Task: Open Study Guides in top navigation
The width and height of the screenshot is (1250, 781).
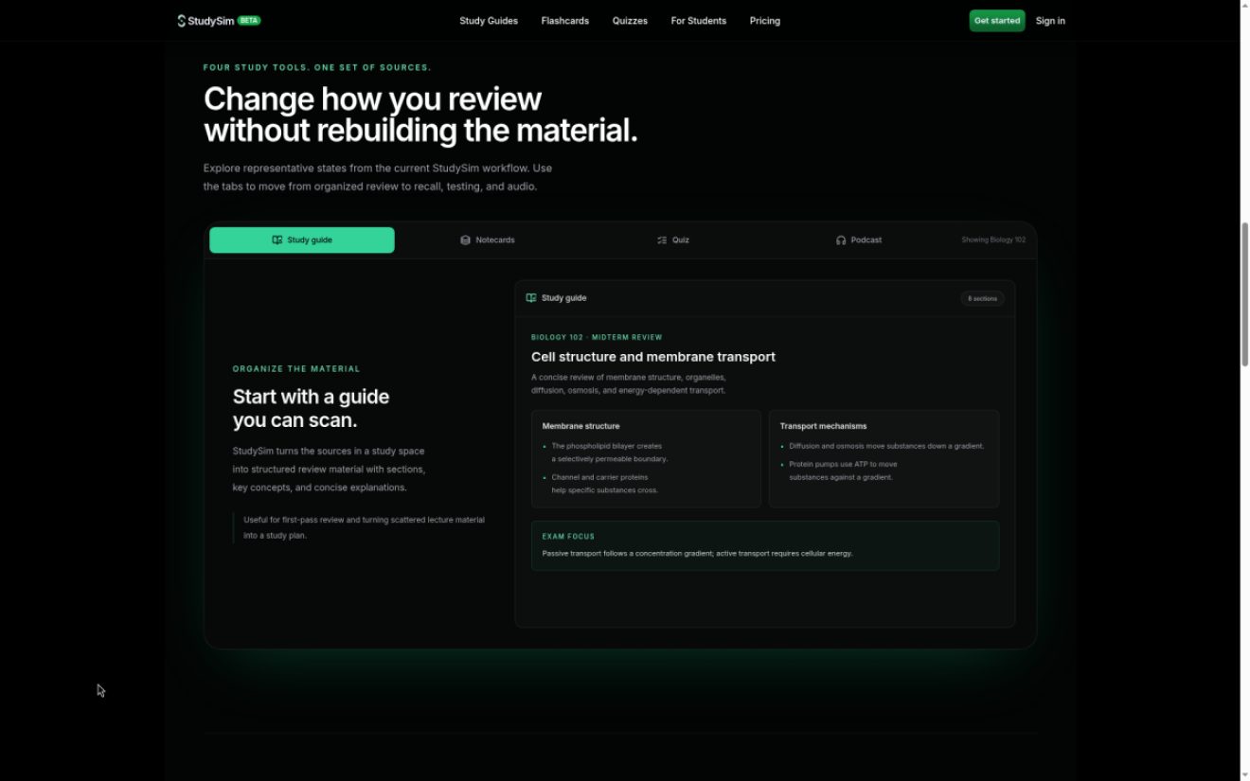Action: [x=489, y=21]
